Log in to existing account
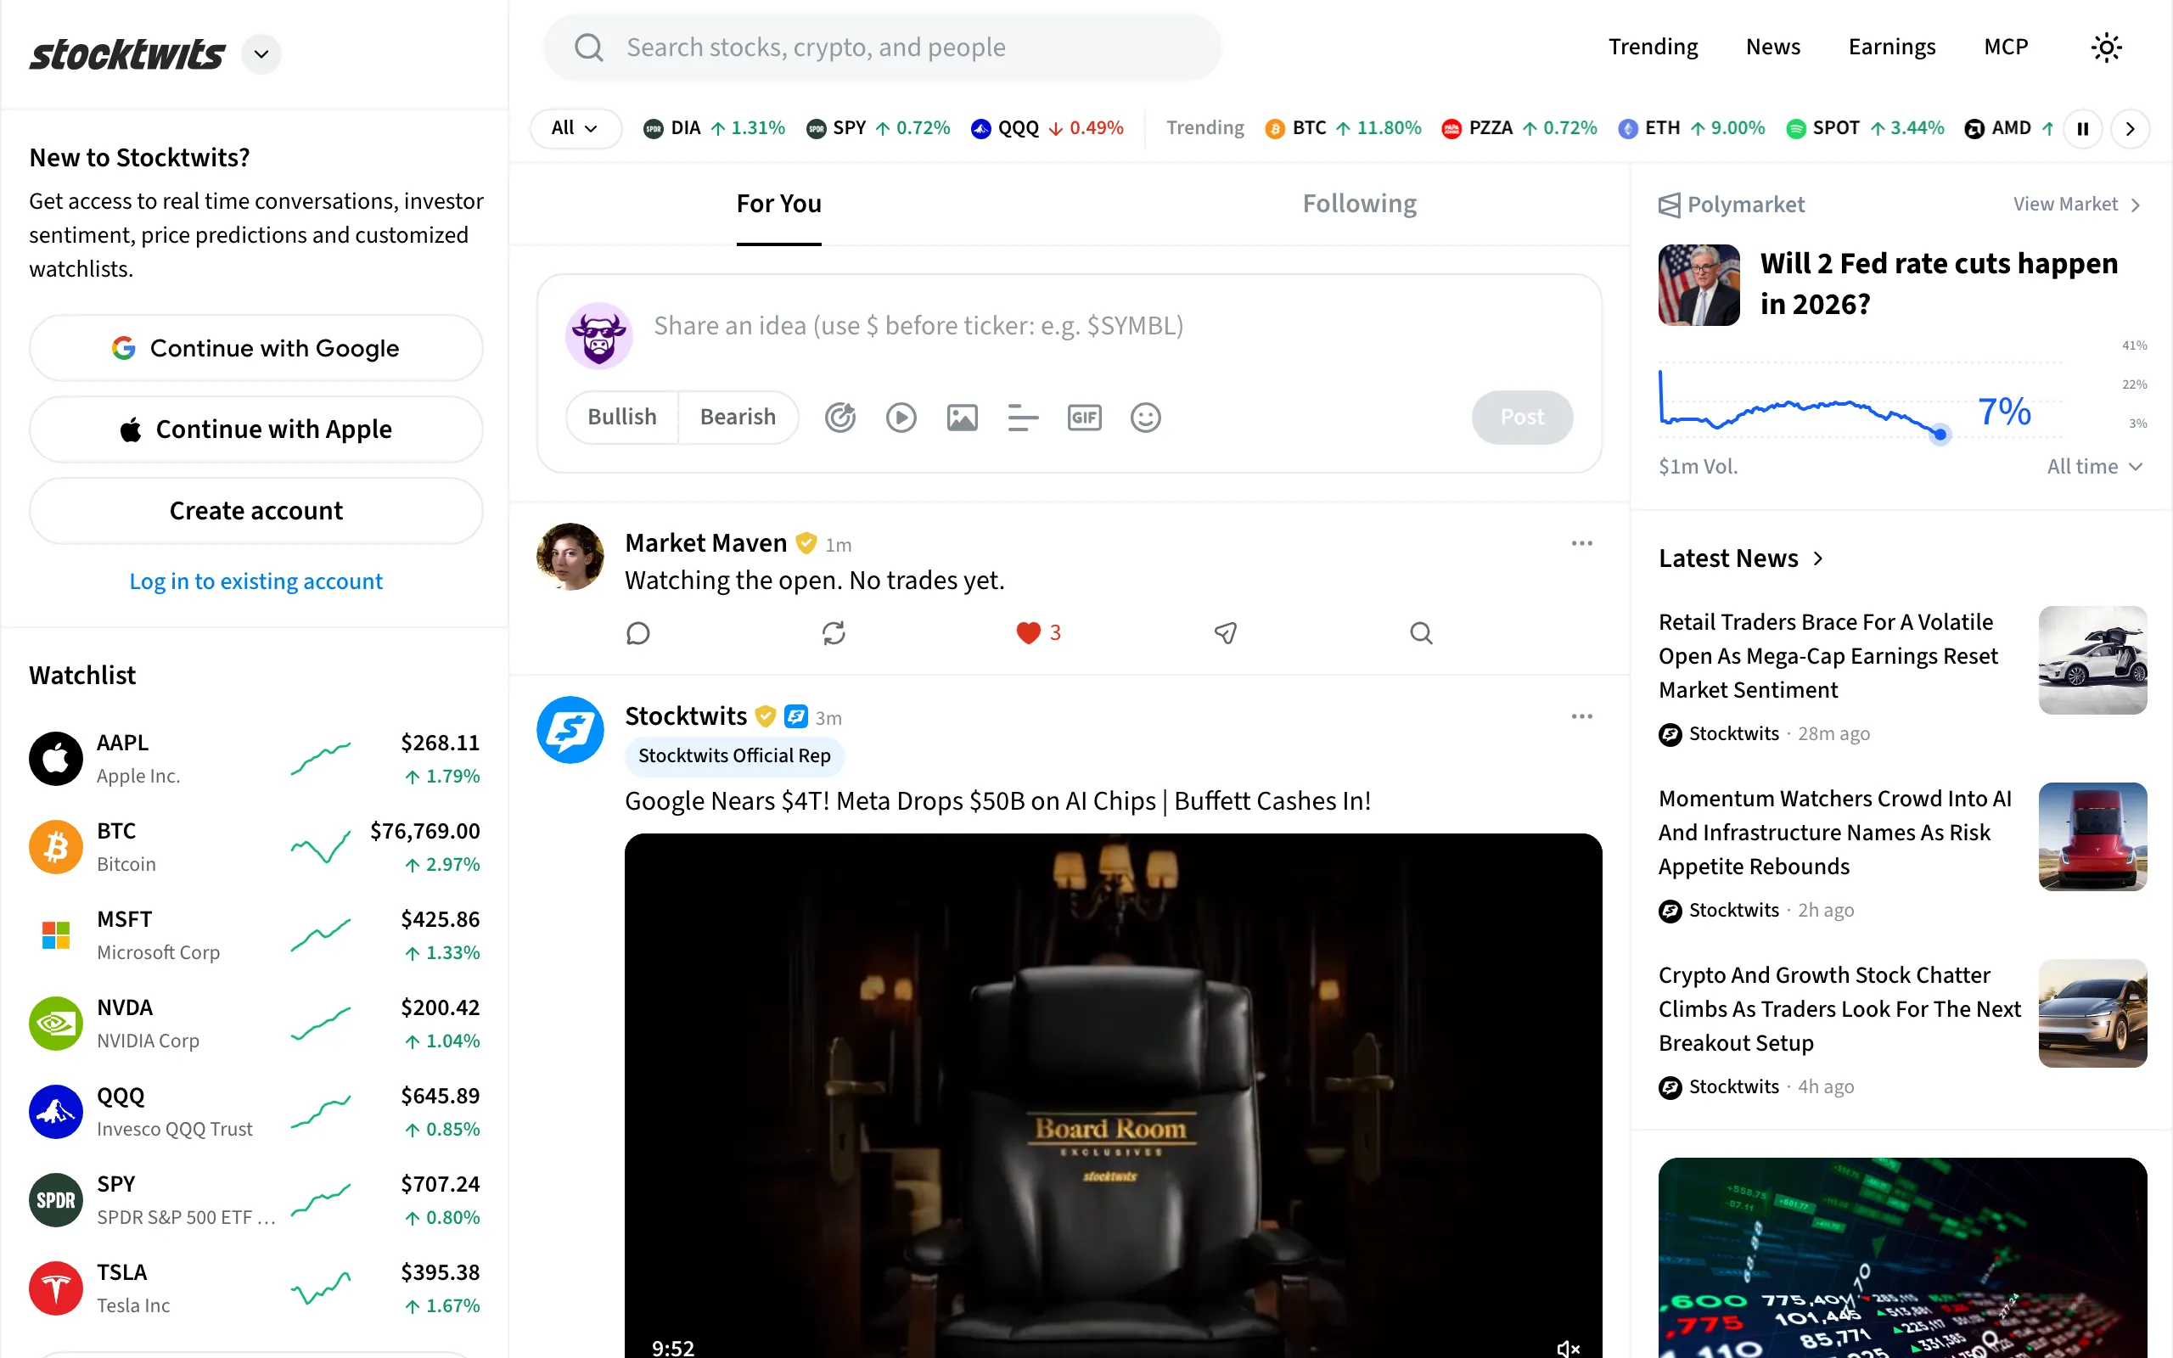2173x1358 pixels. point(255,581)
